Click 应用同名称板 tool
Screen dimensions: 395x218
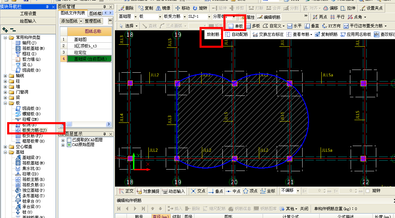[356, 34]
